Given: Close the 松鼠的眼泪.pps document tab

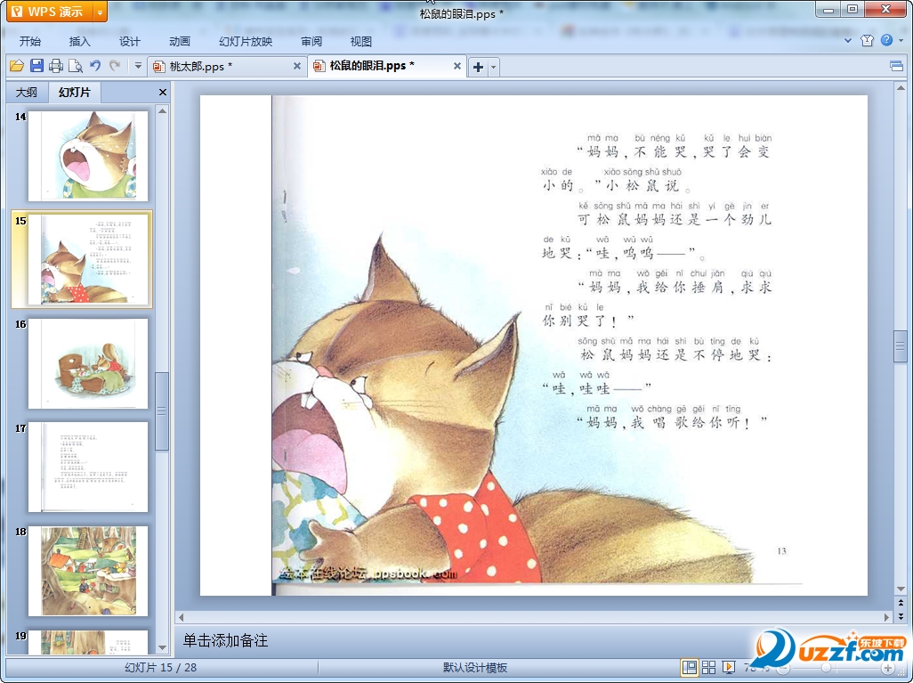Looking at the screenshot, I should (x=457, y=66).
